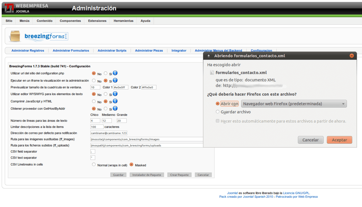Open the Integrator link

pyautogui.click(x=179, y=51)
